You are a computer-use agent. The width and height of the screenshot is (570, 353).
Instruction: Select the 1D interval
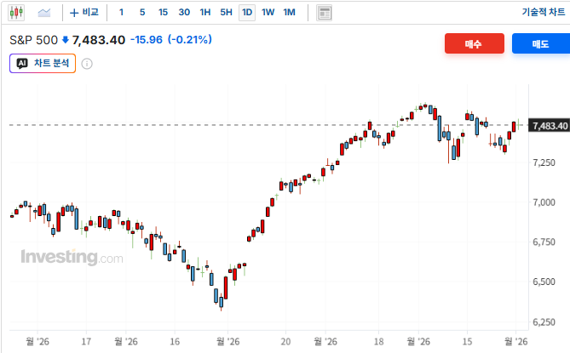click(x=247, y=13)
